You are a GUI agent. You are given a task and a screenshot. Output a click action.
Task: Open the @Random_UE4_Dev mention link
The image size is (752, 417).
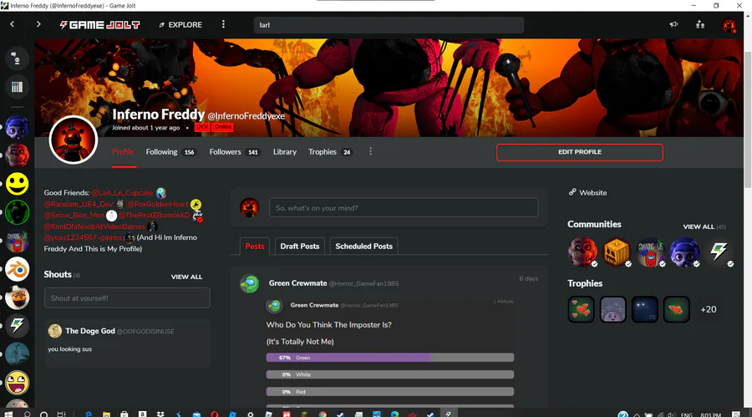pos(79,204)
